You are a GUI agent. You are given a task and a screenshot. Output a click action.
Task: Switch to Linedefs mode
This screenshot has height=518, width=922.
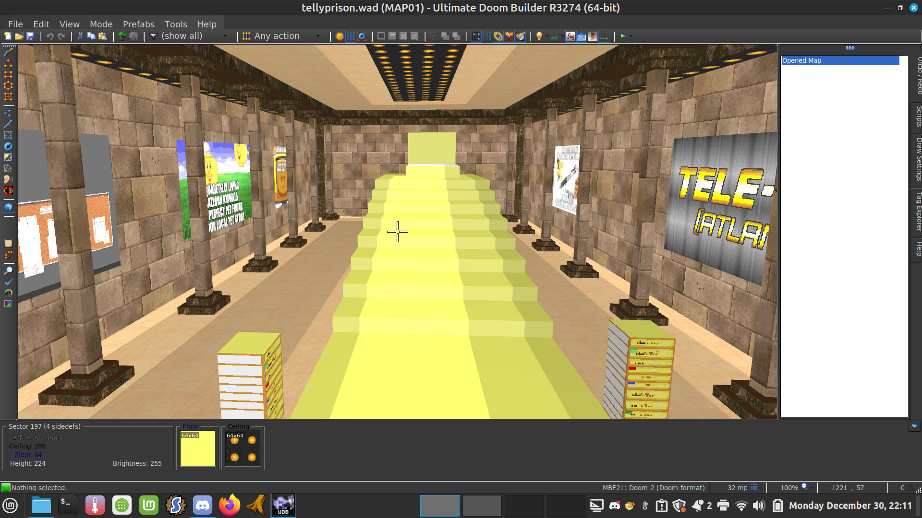coord(8,124)
